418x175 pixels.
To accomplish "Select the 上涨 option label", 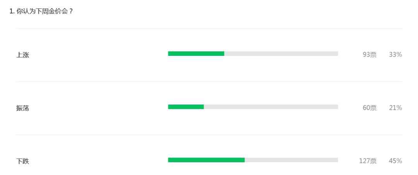I will click(22, 55).
